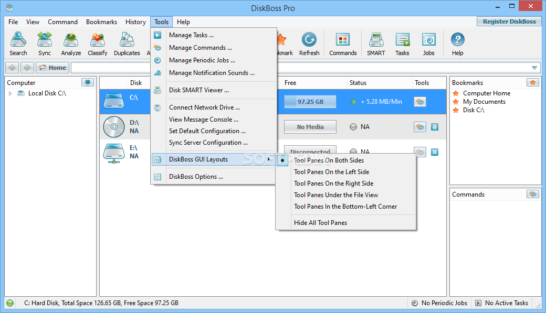546x313 pixels.
Task: Expand the Local Disk C:\ tree node
Action: 10,93
